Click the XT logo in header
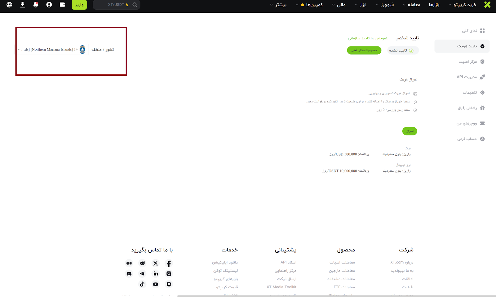The image size is (496, 297). pyautogui.click(x=487, y=5)
